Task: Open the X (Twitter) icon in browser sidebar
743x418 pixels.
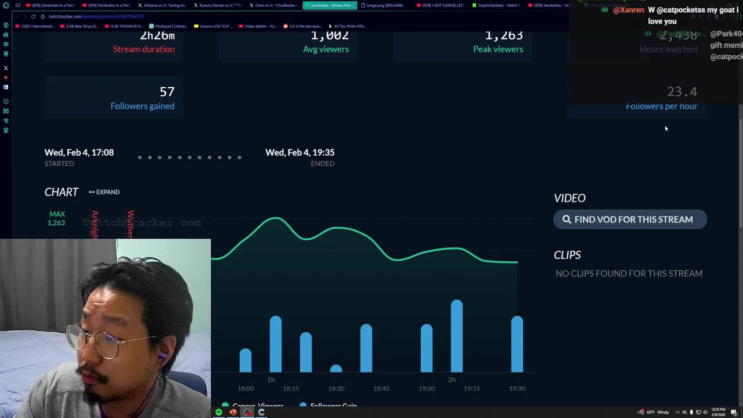Action: (6, 68)
